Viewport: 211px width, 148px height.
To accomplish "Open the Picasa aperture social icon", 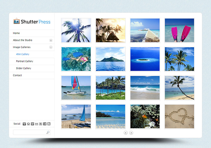I will point(28,124).
